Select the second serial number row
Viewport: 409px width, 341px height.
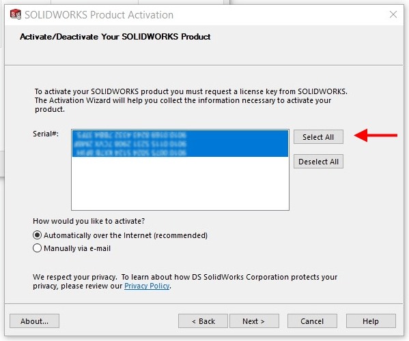click(x=180, y=144)
